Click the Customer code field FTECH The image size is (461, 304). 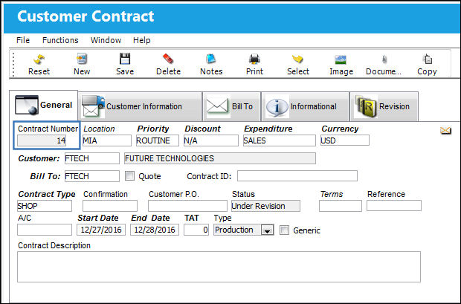point(92,158)
